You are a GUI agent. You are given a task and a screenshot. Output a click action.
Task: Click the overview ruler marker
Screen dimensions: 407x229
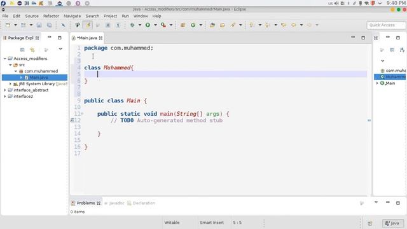pos(369,120)
